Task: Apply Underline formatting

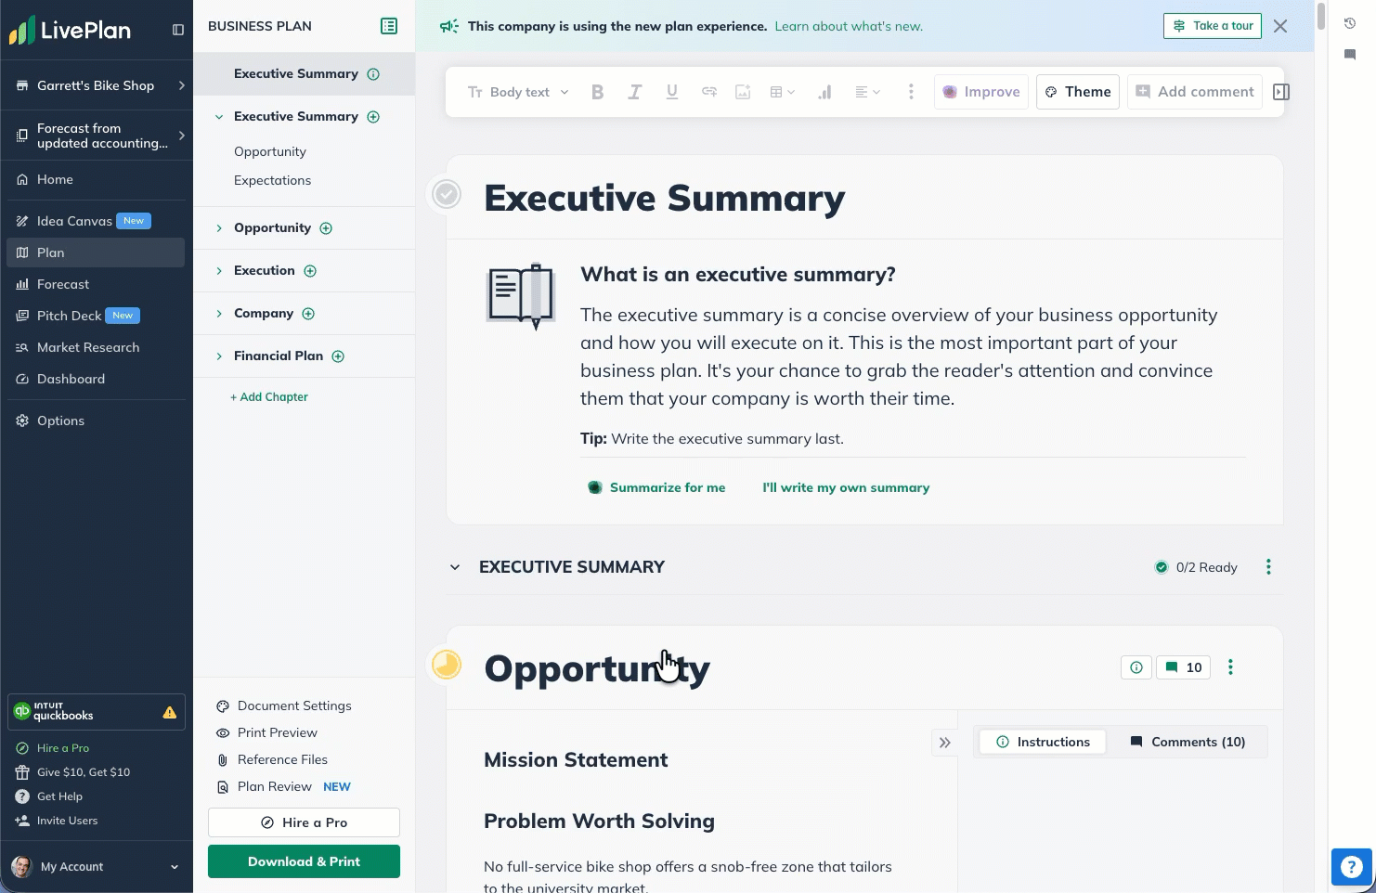Action: coord(672,92)
